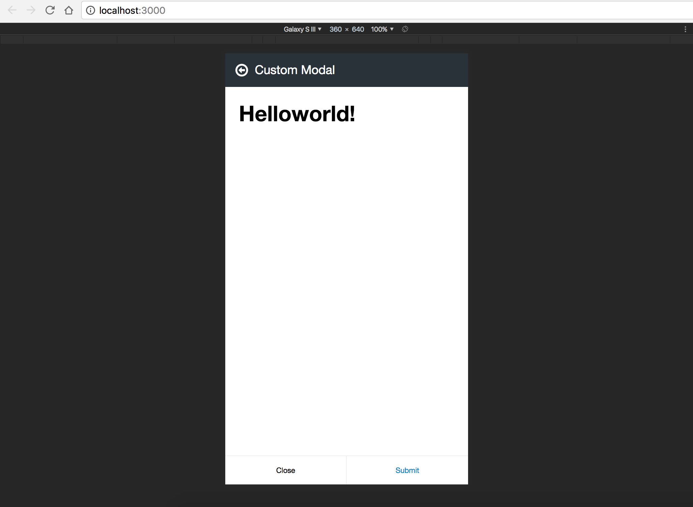View site information icon in address bar
This screenshot has height=507, width=693.
tap(90, 10)
